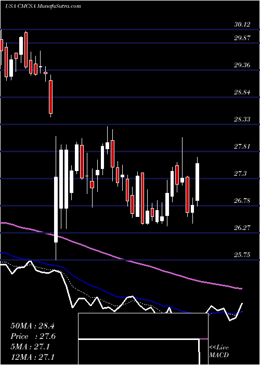Click the 27.3 price axis label
This screenshot has height=365, width=260.
coord(240,174)
